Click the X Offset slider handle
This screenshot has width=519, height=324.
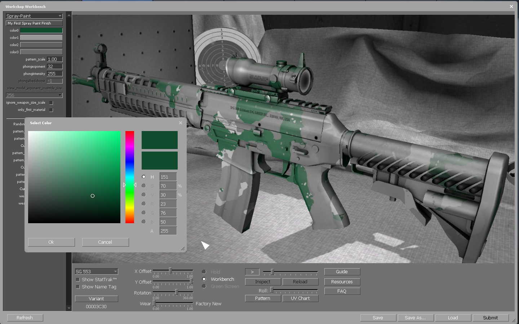click(170, 270)
